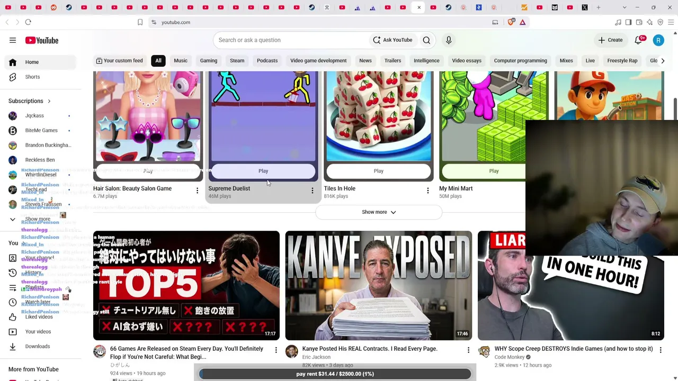Start voice search with the microphone
Viewport: 678px width, 381px height.
449,40
